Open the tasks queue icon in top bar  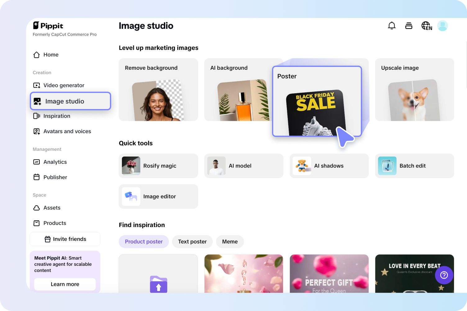pyautogui.click(x=409, y=26)
